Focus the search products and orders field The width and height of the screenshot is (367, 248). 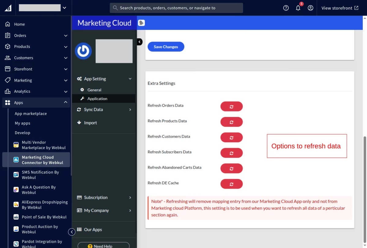pos(176,8)
